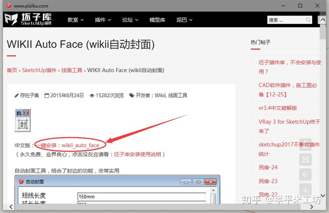Click the floating down arrow button
Screen dimensions: 329x213
point(305,189)
